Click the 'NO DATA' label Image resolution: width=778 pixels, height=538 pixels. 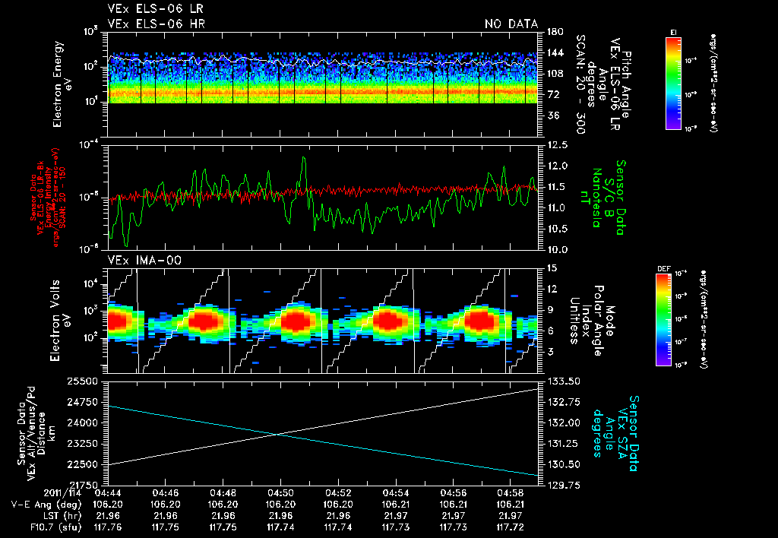click(511, 24)
